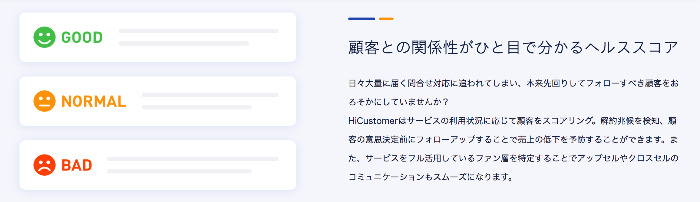Click the lower placeholder line in NORMAL card
Screen dimensions: 700x202
(x=196, y=107)
